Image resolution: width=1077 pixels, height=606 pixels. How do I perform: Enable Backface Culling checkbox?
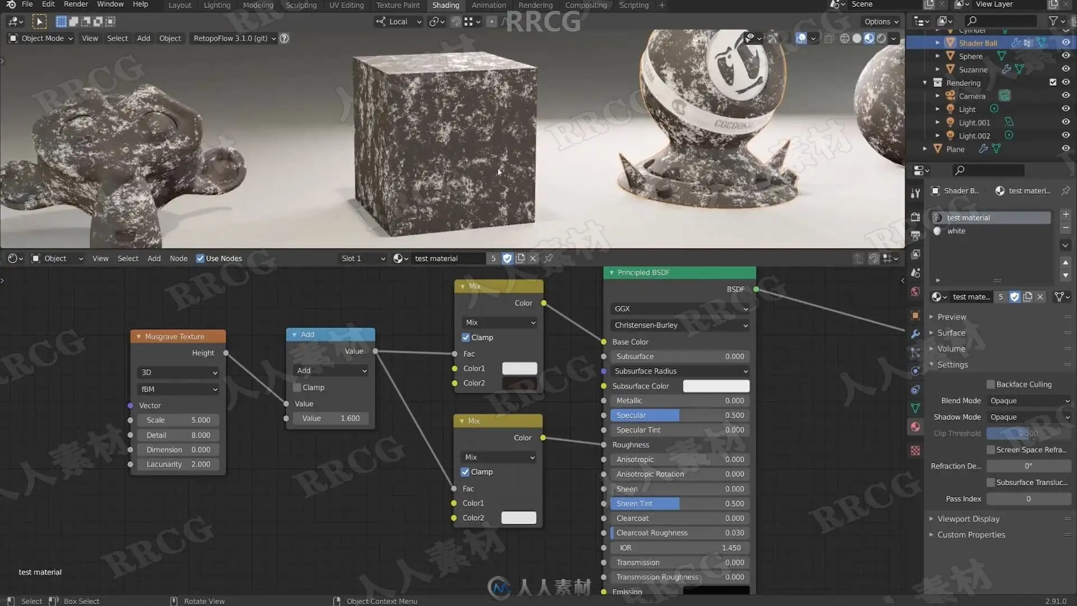[x=991, y=384]
